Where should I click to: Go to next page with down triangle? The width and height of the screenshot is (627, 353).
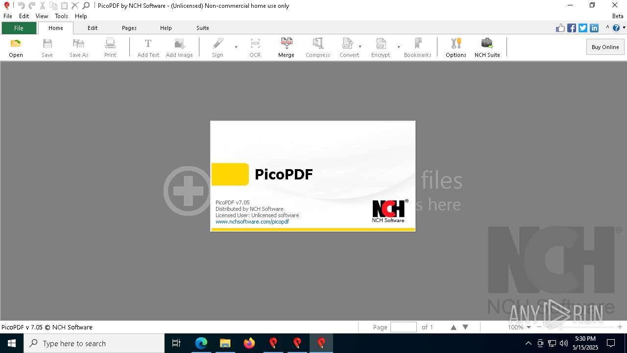[x=465, y=327]
